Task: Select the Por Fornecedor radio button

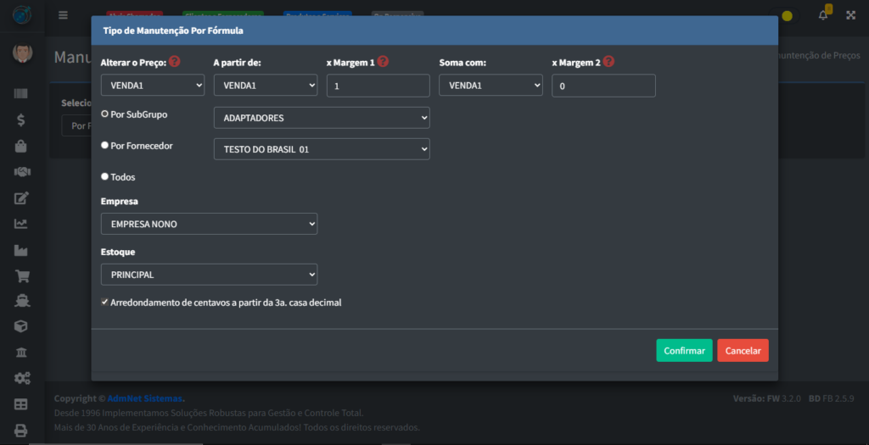Action: [x=104, y=146]
